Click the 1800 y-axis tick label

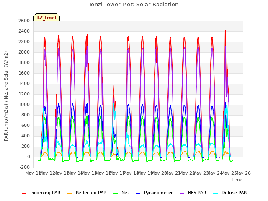pyautogui.click(x=24, y=62)
